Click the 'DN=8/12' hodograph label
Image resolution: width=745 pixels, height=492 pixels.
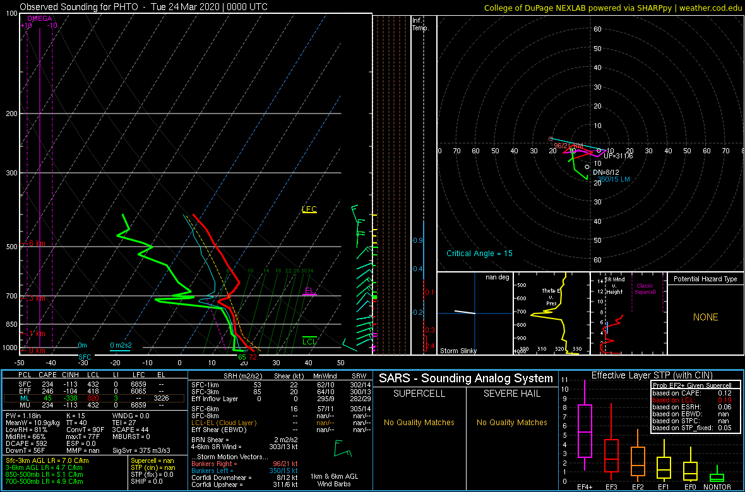607,171
